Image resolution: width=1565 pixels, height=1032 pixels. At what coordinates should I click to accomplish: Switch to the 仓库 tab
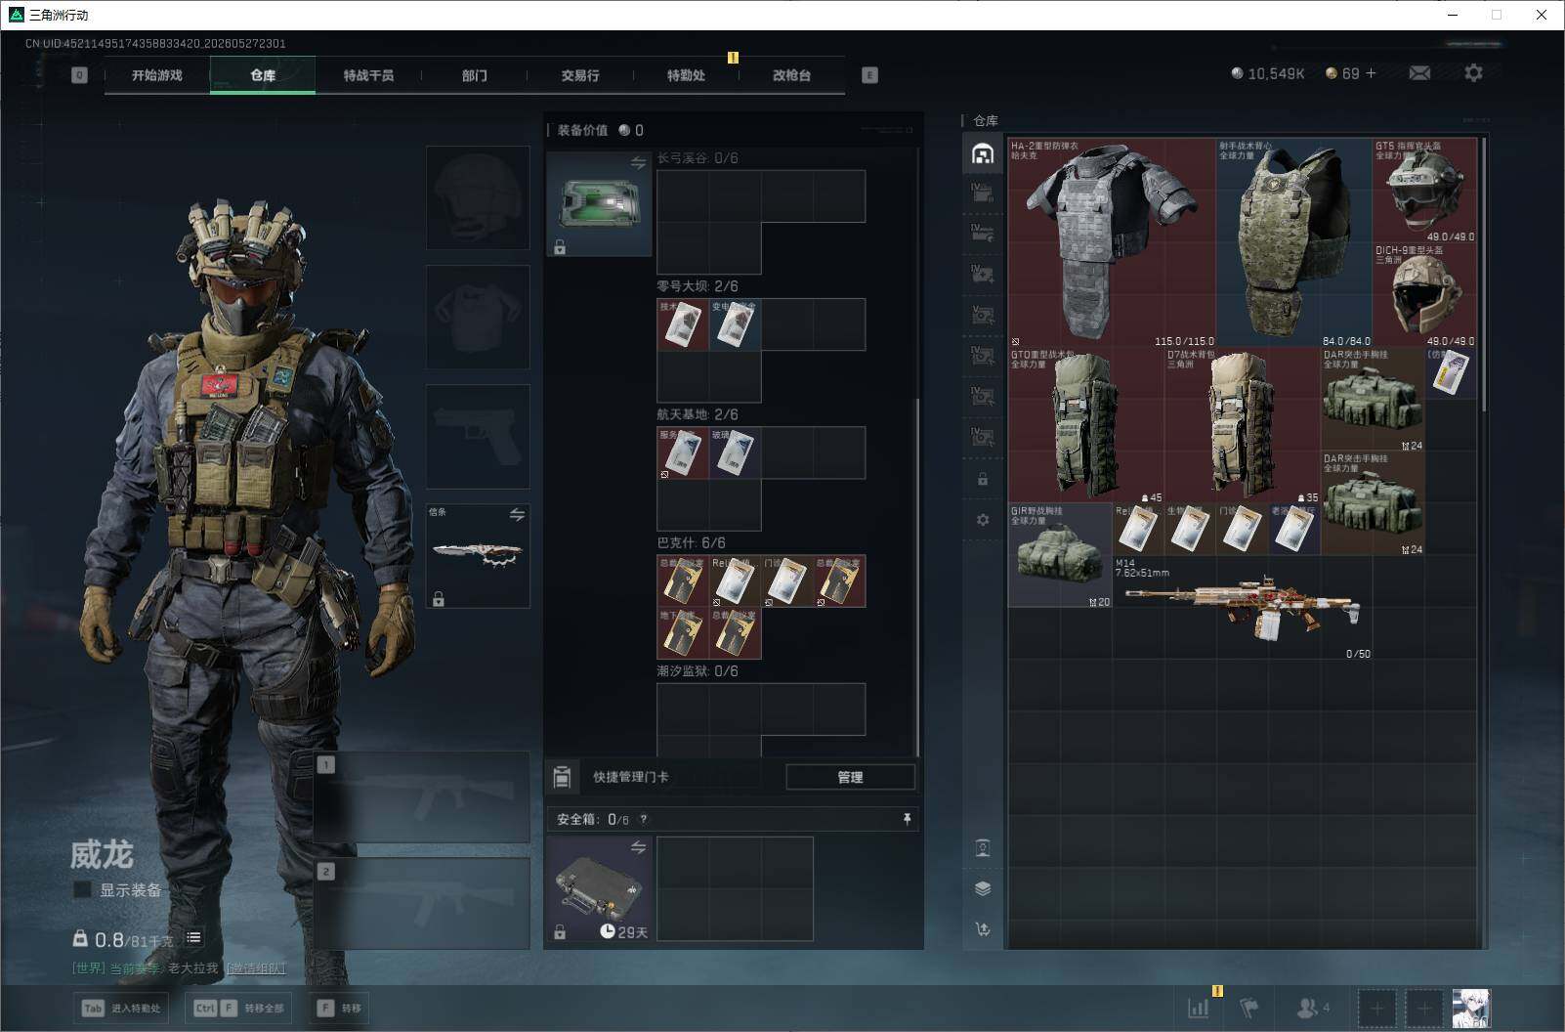tap(263, 75)
